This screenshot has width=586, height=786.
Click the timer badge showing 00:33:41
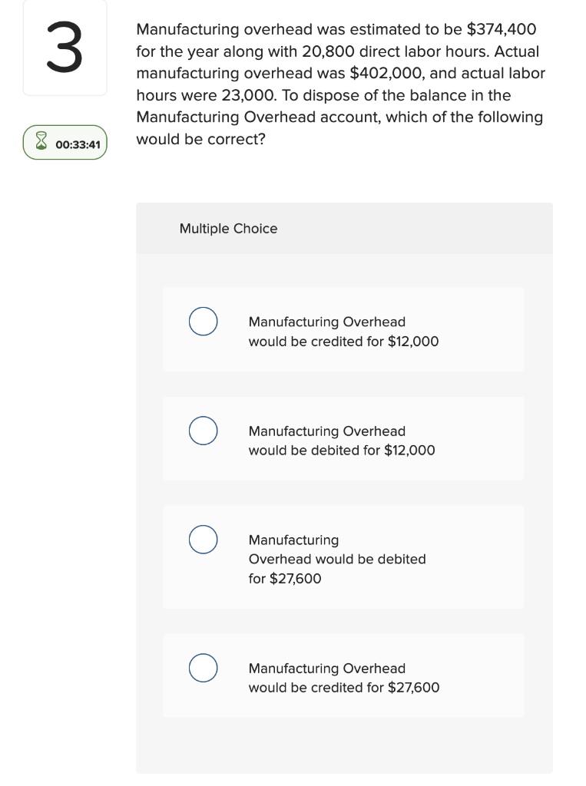(65, 142)
